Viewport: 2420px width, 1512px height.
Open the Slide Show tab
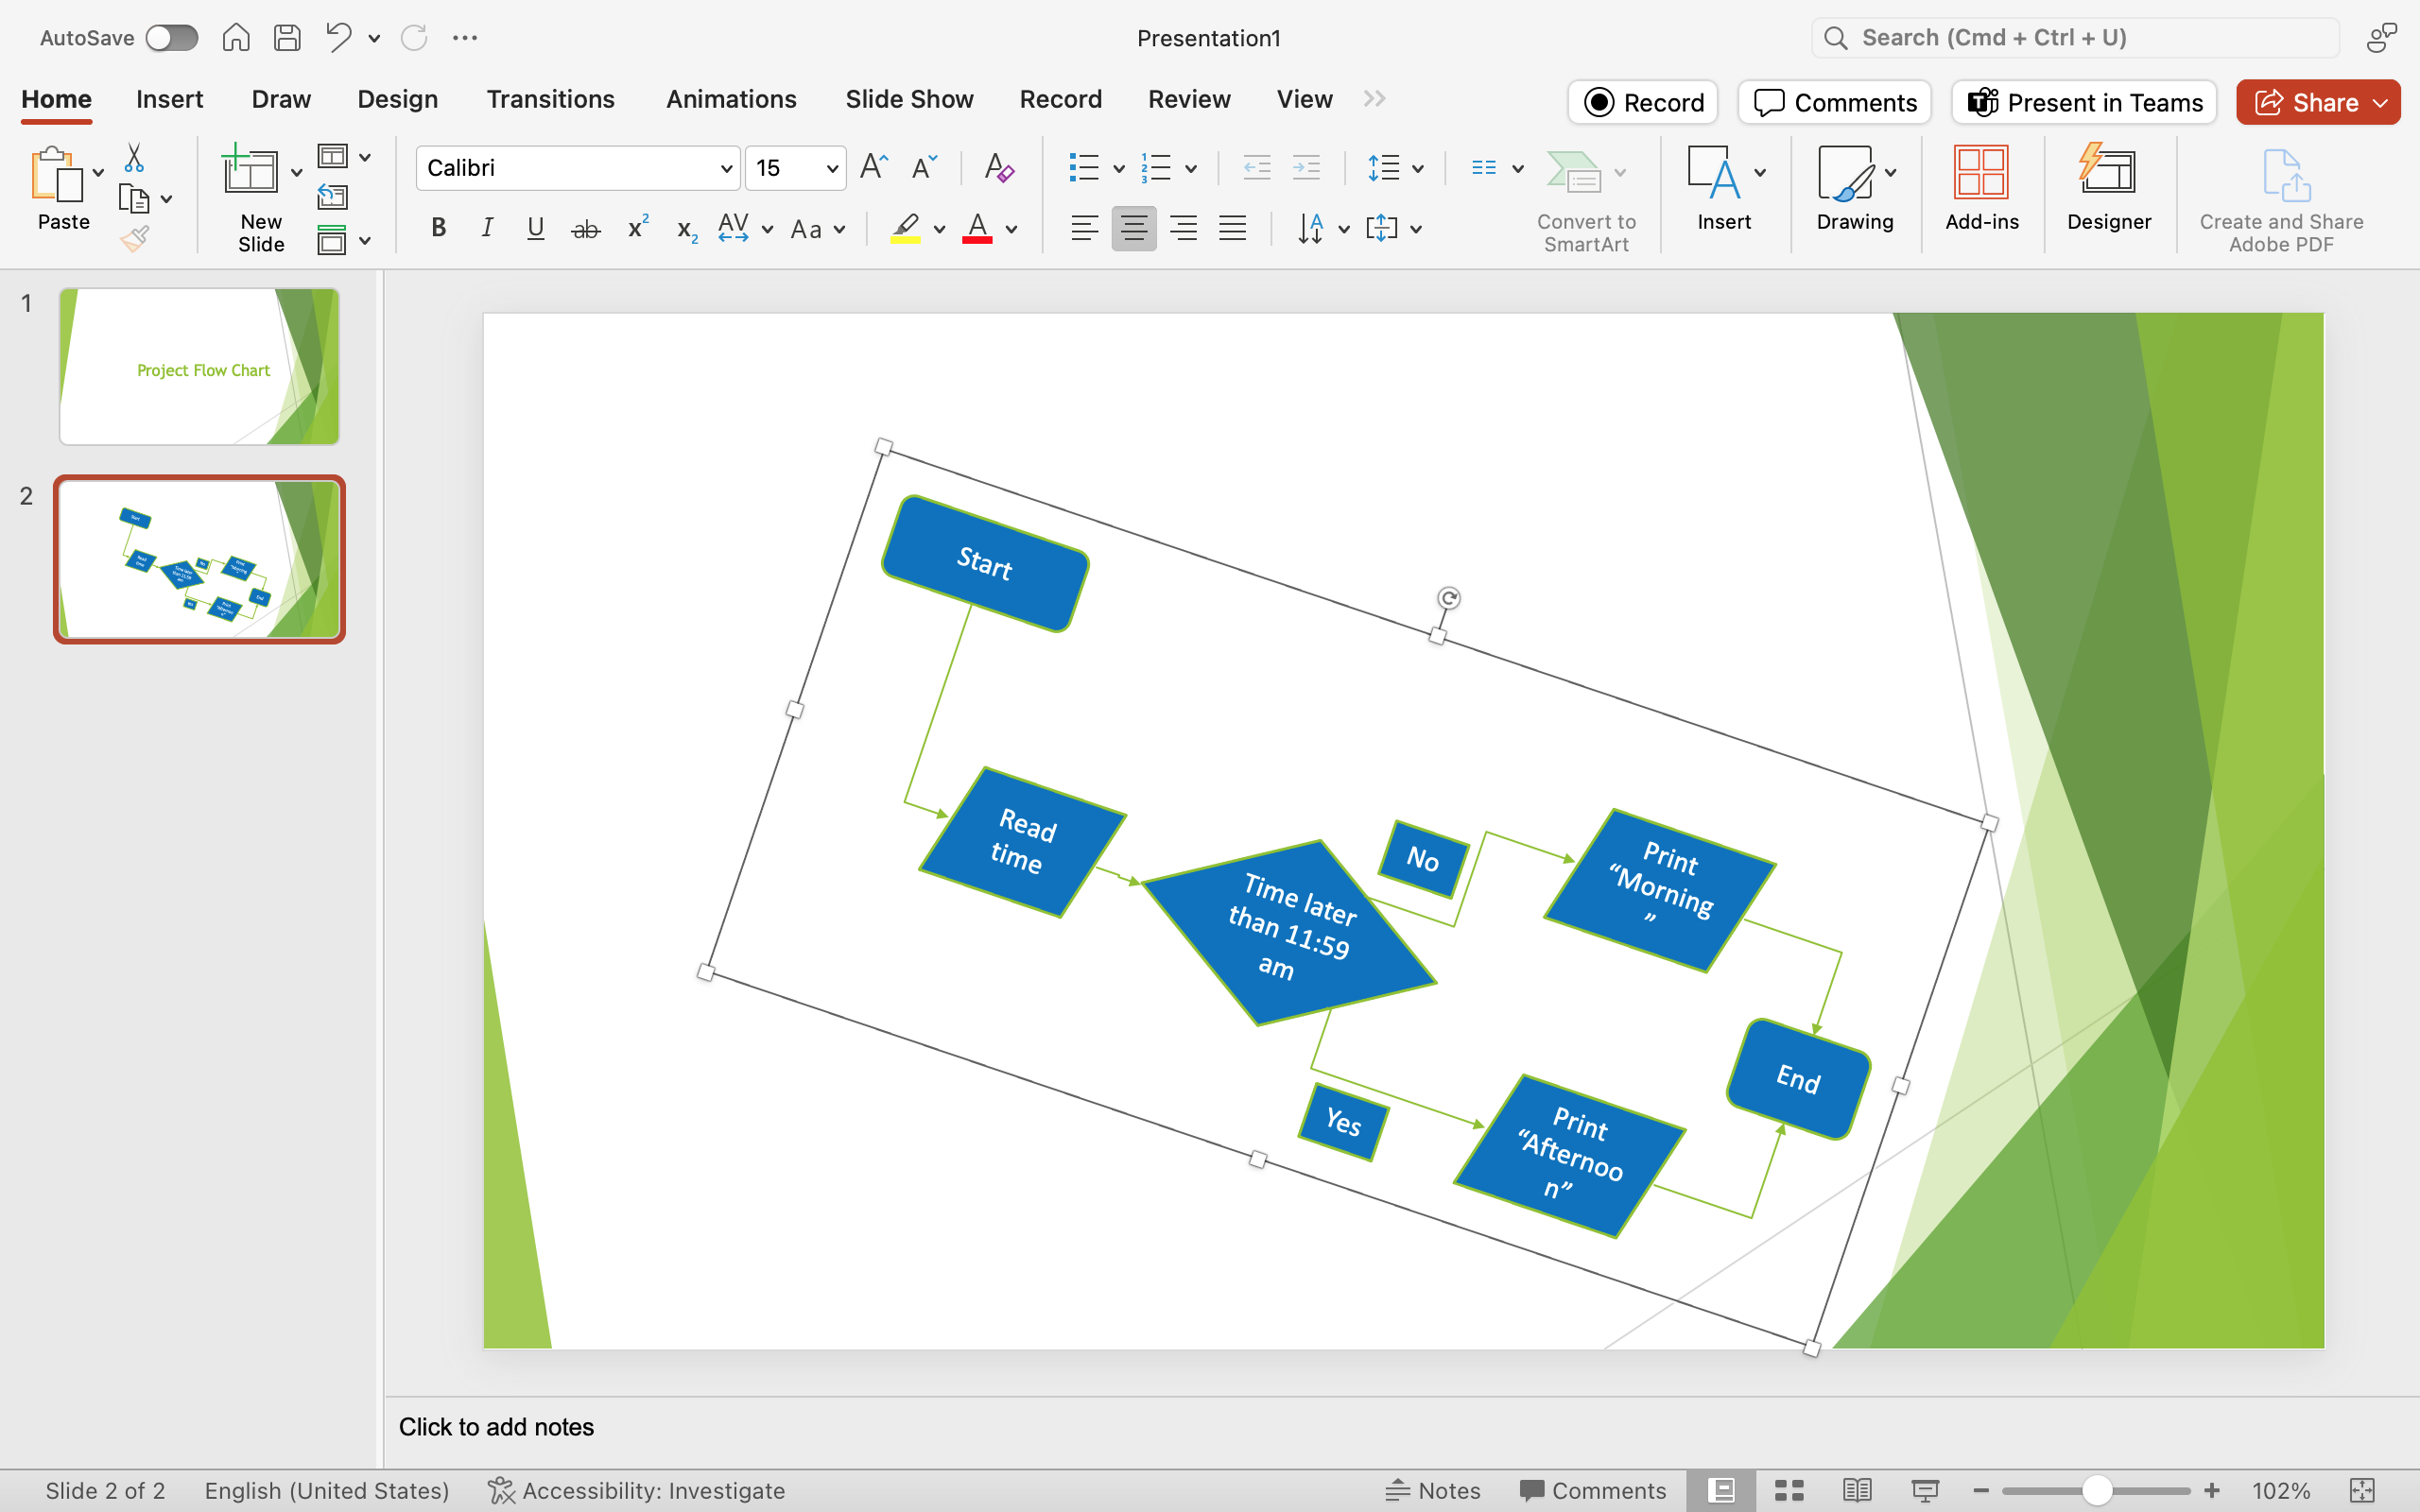click(909, 99)
